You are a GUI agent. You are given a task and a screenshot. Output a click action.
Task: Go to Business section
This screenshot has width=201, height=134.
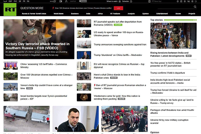click(75, 14)
